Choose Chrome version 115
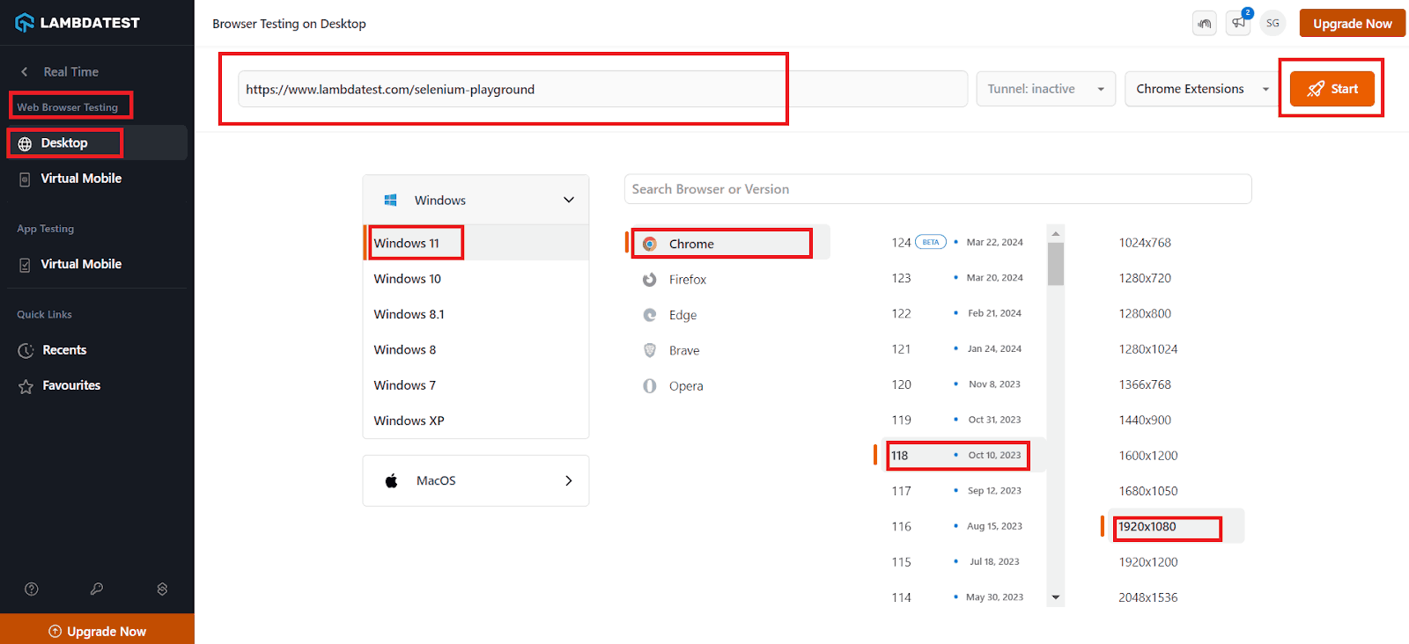 pos(957,561)
